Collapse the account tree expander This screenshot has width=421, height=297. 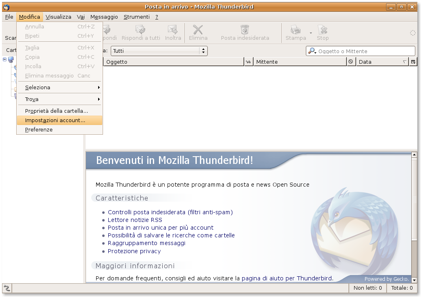5,59
